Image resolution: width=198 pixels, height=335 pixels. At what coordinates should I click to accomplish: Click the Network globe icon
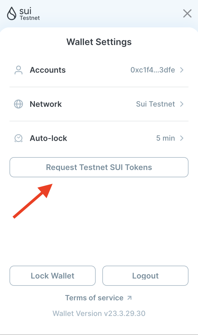tap(18, 104)
